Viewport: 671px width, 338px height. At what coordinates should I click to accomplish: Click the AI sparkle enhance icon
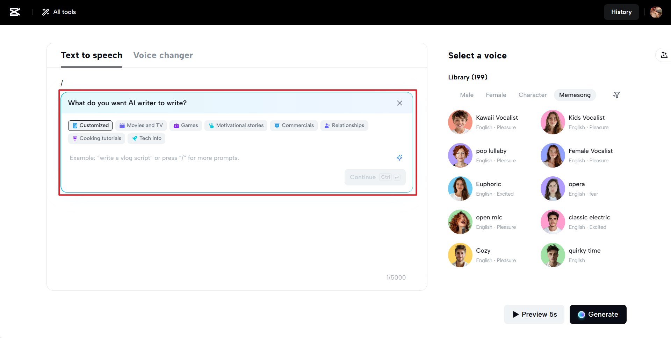pos(399,157)
